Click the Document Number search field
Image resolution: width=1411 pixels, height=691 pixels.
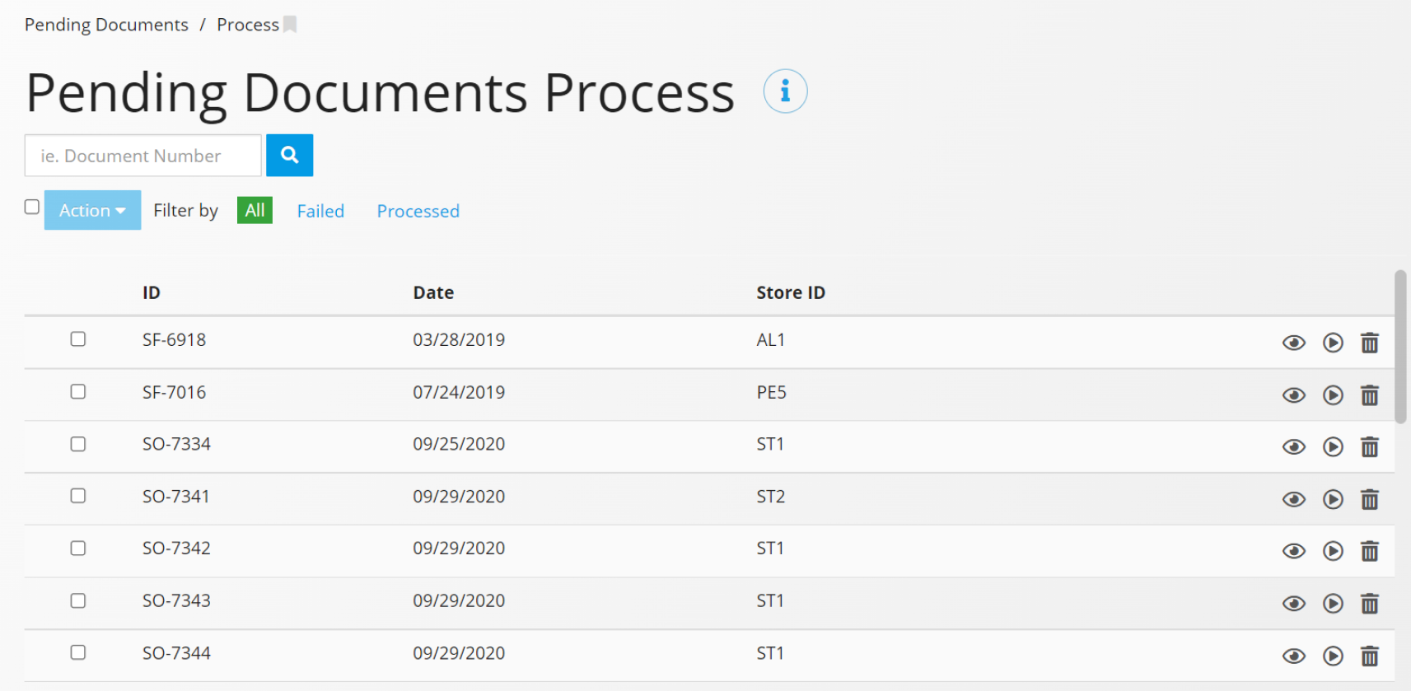[142, 155]
